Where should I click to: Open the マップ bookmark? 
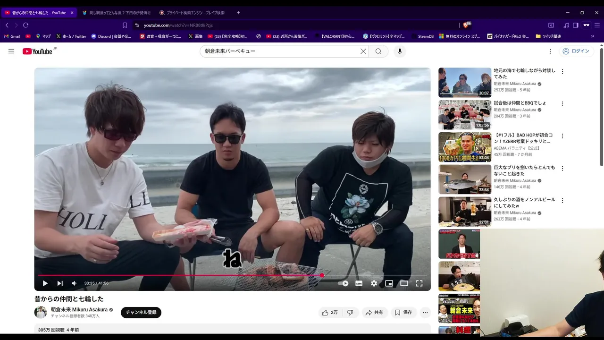pos(43,36)
